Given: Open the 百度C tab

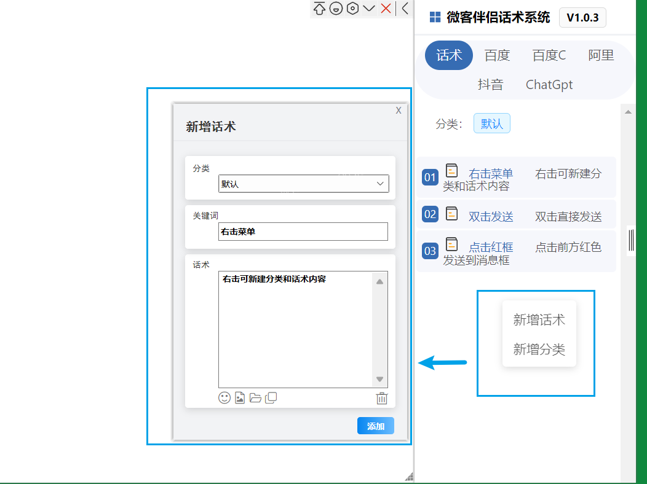Looking at the screenshot, I should (x=549, y=55).
